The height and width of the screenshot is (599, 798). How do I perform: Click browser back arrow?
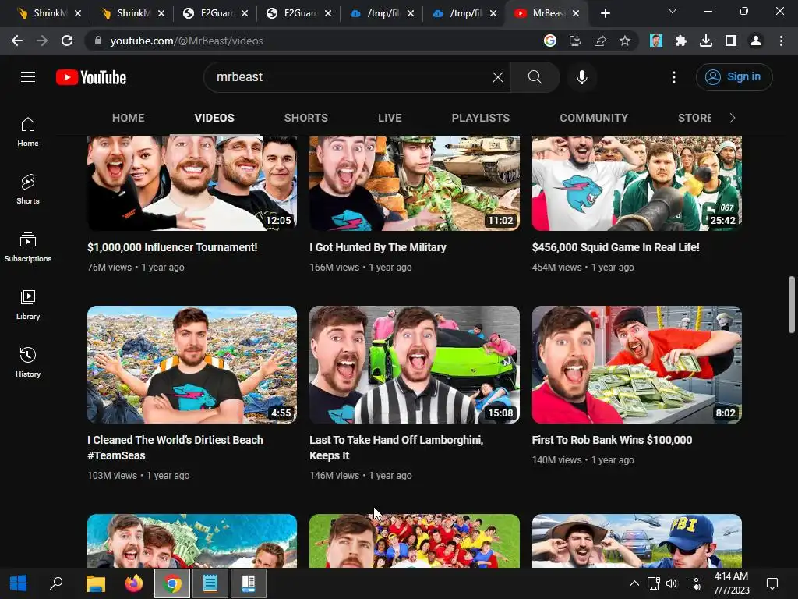point(17,41)
